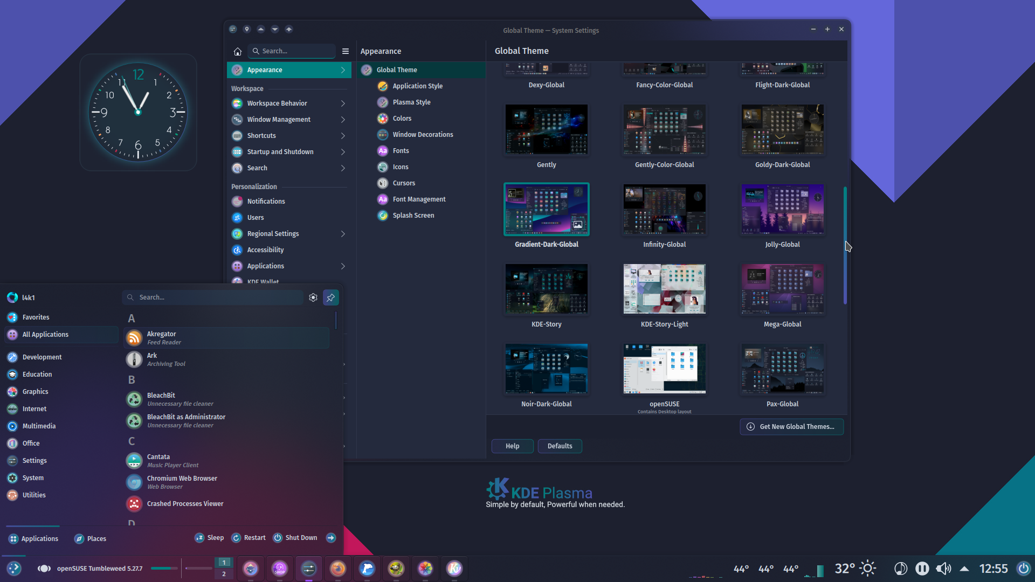
Task: Click the Kvantum Manager taskbar icon
Action: pos(454,569)
